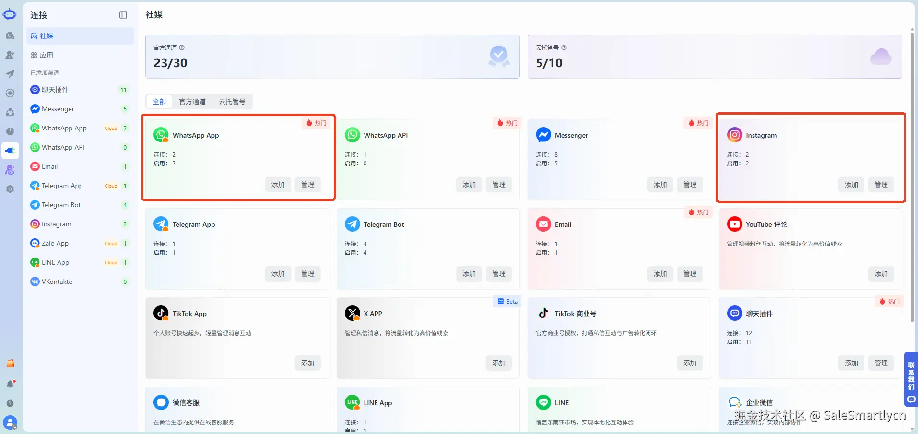Screen dimensions: 918x434
Task: Click 管理 on the WhatsApp API card
Action: [499, 185]
